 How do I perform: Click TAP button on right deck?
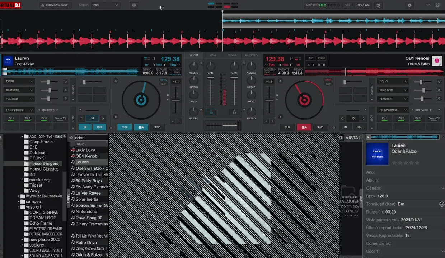click(311, 58)
